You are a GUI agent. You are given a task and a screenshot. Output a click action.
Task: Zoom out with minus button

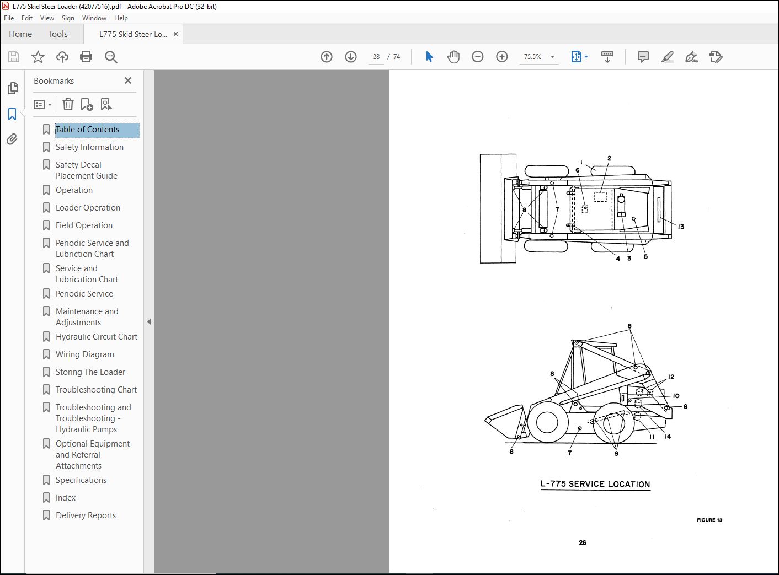pos(478,57)
